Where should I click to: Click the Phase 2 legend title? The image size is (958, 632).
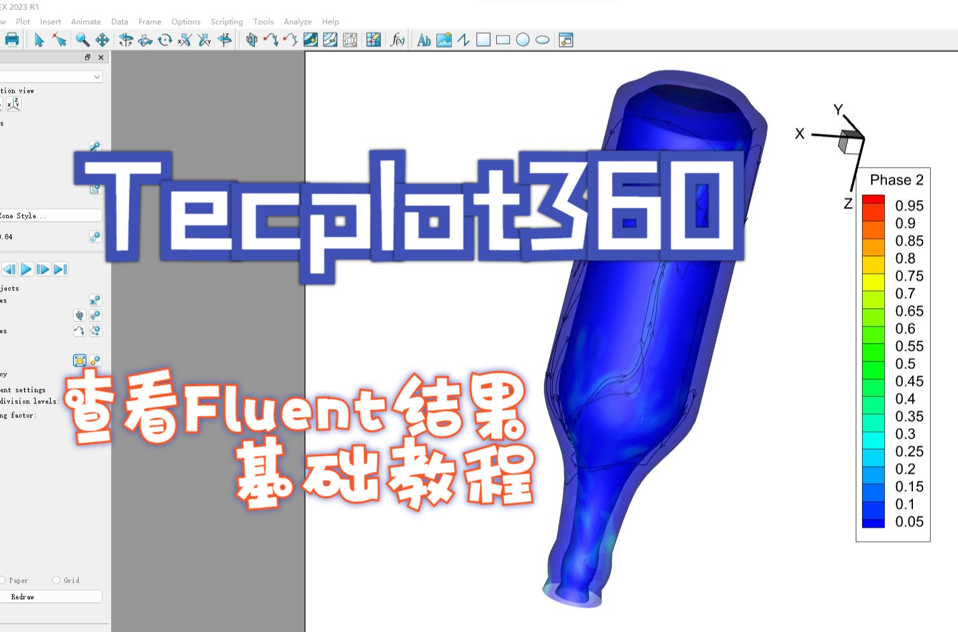pos(896,180)
